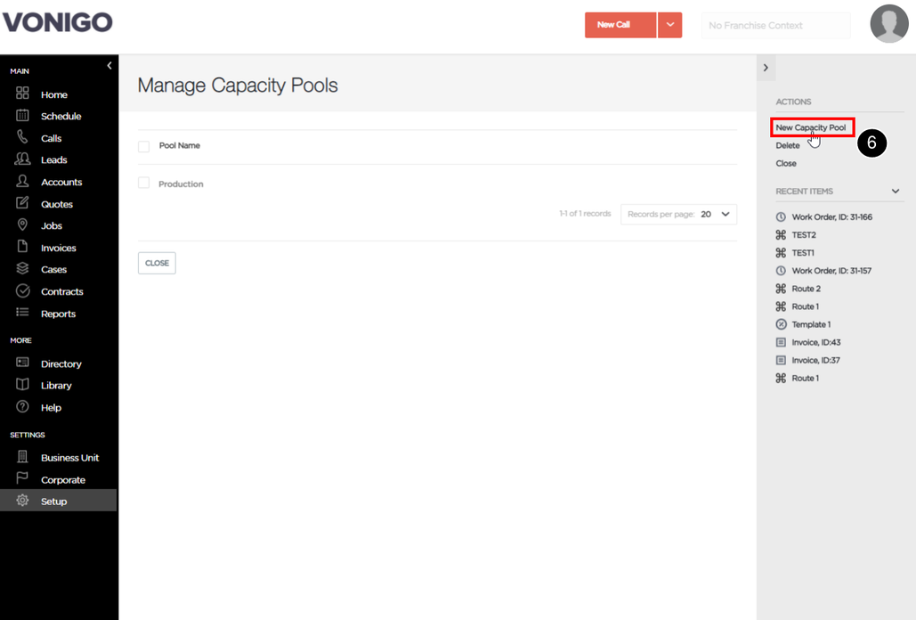Open Business Unit settings item
Viewport: 916px width, 620px height.
69,458
